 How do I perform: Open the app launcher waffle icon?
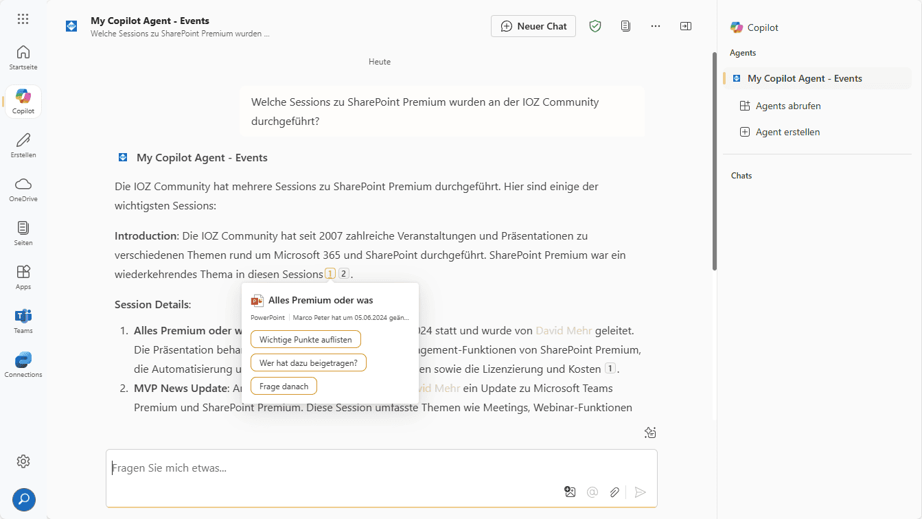tap(23, 19)
